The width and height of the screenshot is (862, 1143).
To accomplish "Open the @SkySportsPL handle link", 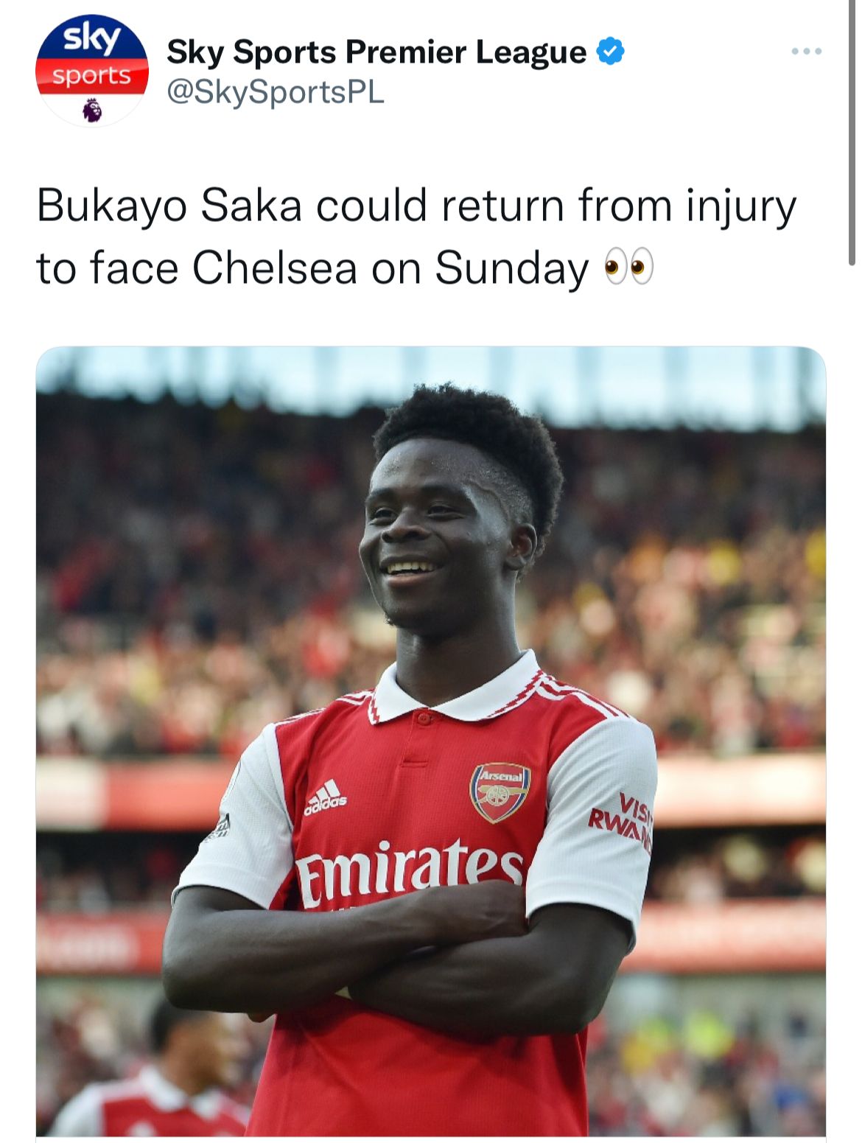I will pos(276,93).
